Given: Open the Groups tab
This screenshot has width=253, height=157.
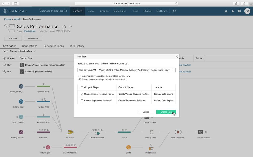Looking at the screenshot, I should click(x=104, y=11).
